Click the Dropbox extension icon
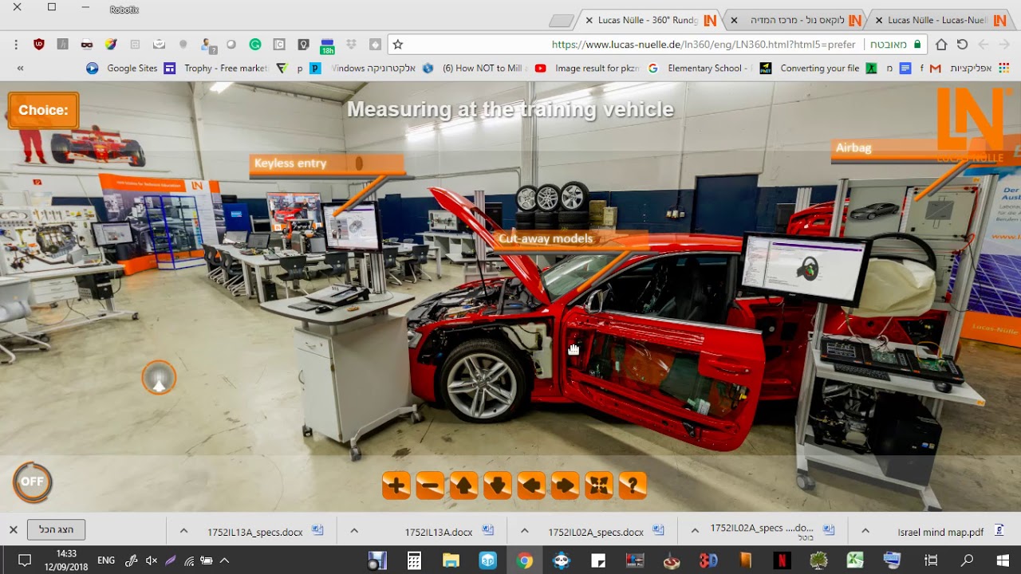The image size is (1021, 574). coord(351,45)
